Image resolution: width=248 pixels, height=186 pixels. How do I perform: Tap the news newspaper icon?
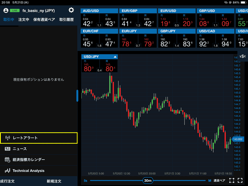[x=7, y=149]
